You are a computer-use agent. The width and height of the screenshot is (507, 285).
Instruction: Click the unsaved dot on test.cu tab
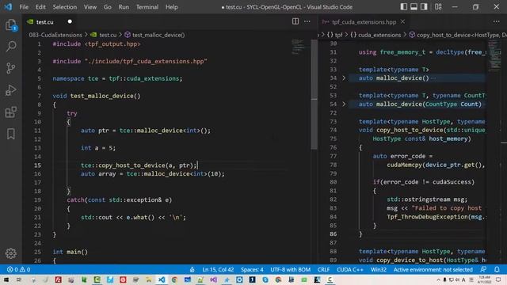[70, 21]
